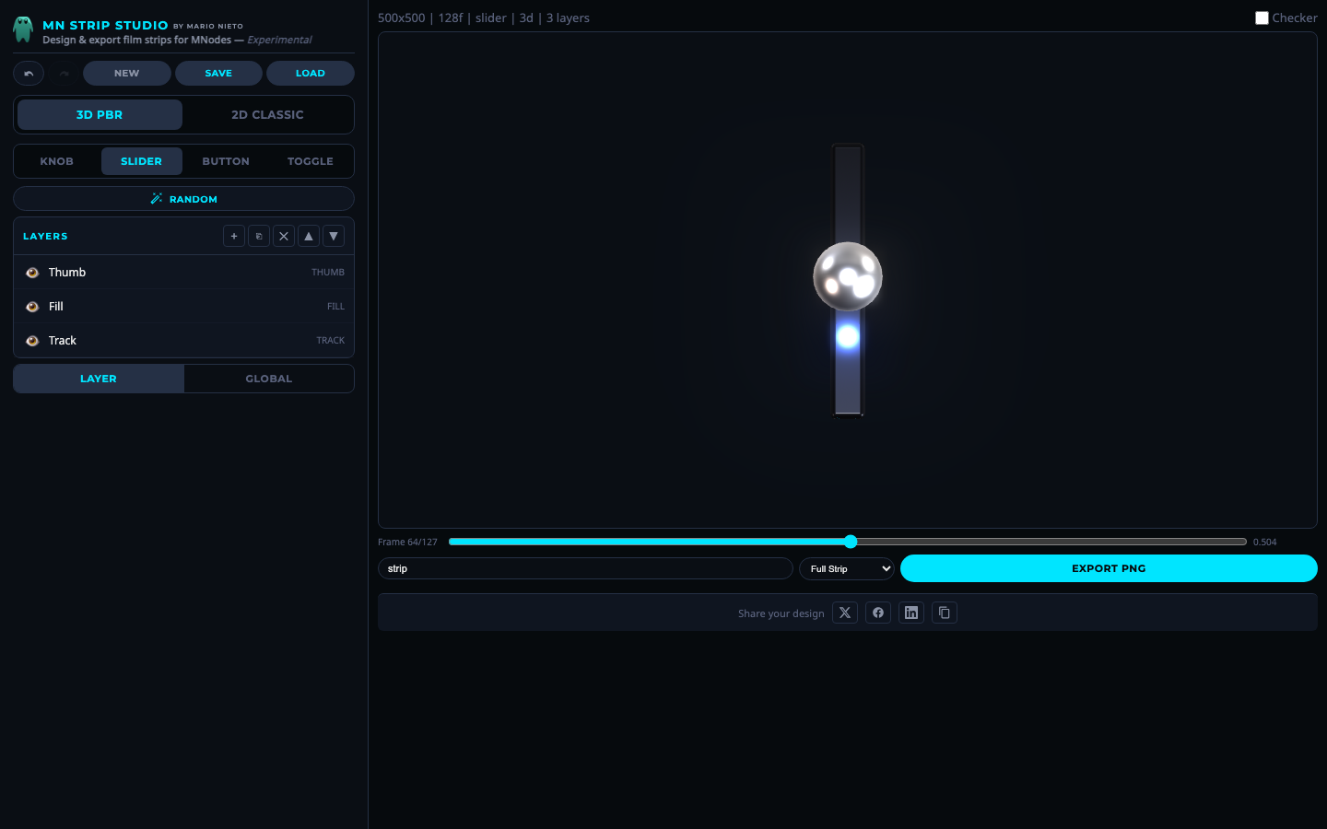The width and height of the screenshot is (1327, 829).
Task: Click the undo arrow icon
Action: 28,73
